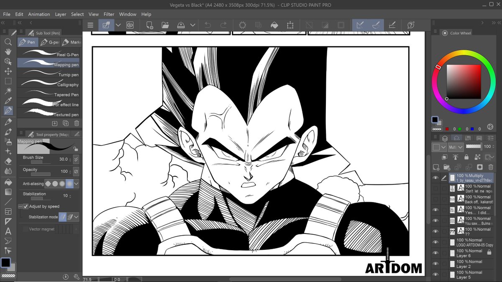Expand the Stabilization mode dropdown
The width and height of the screenshot is (502, 282).
[76, 217]
